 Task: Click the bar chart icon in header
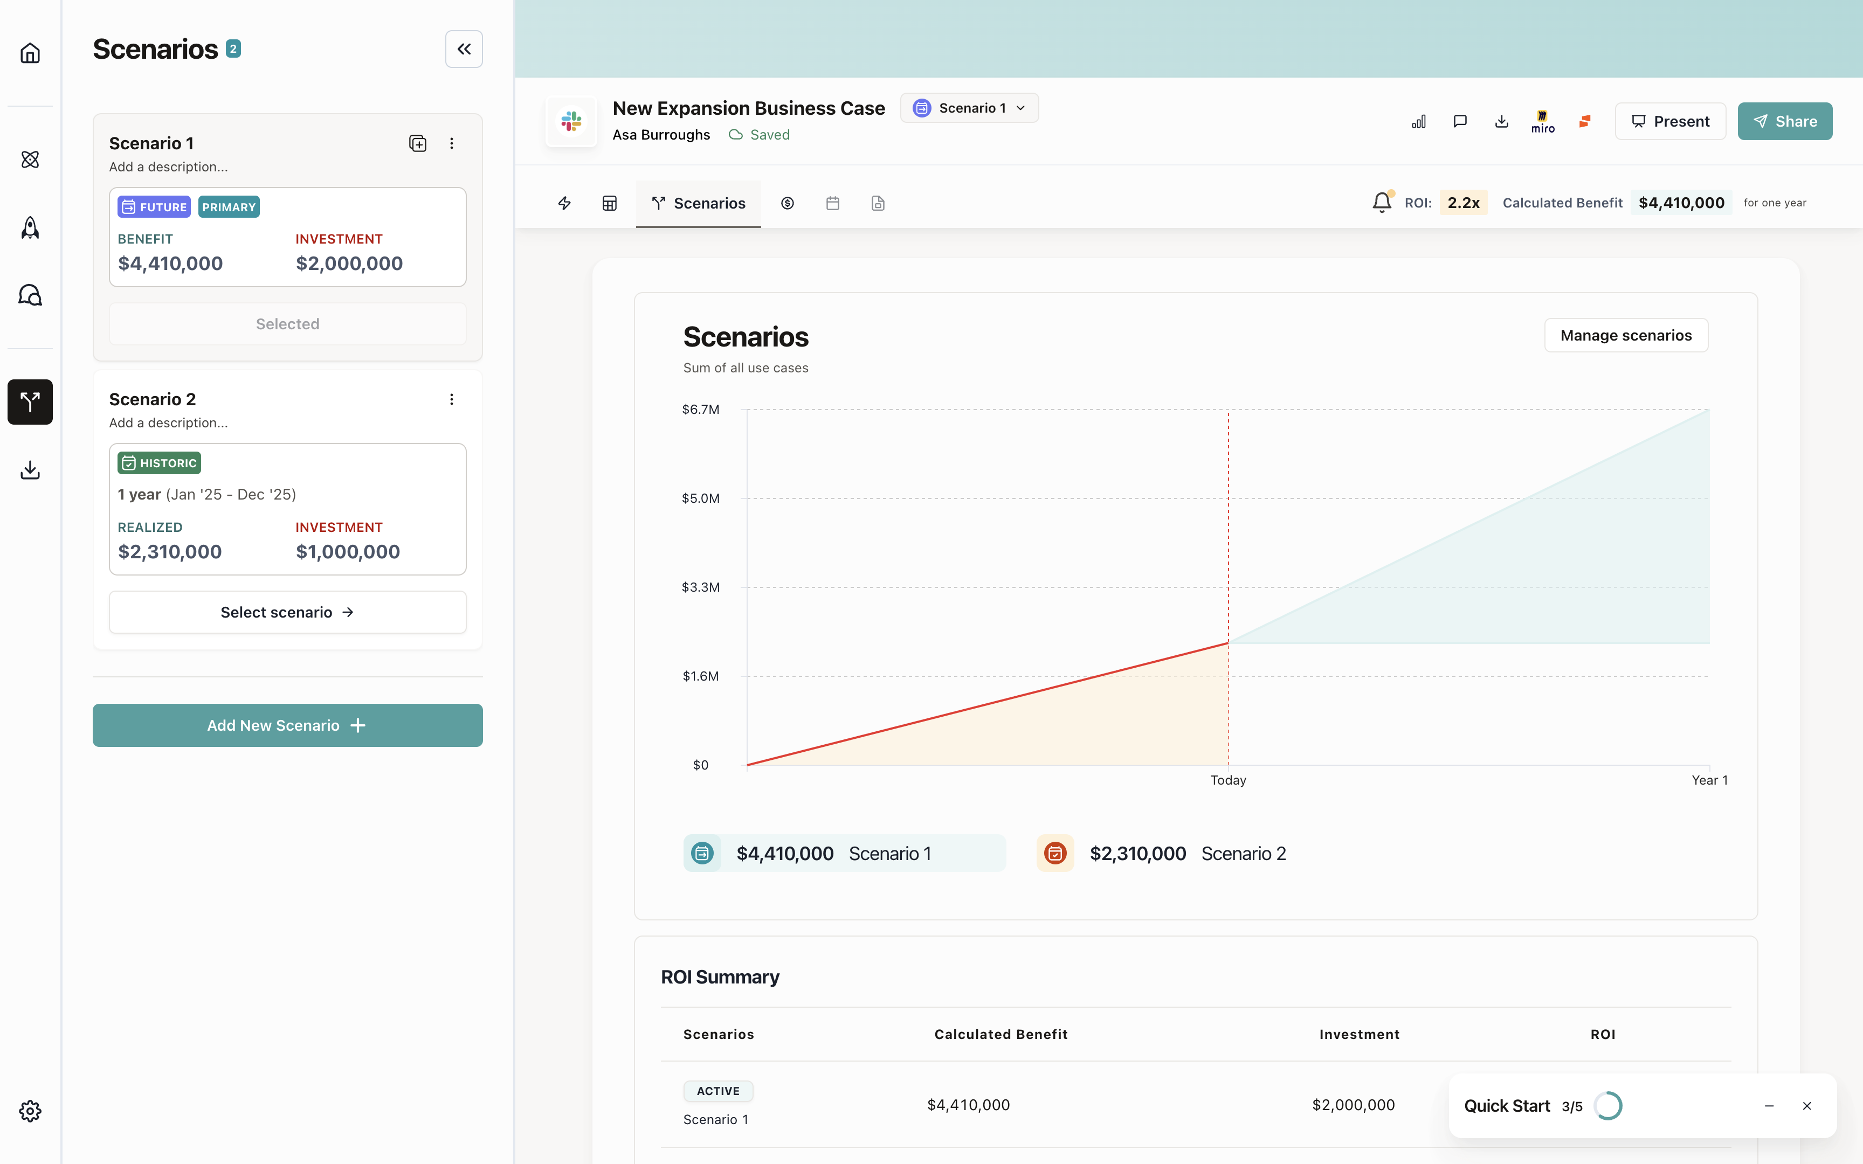click(x=1419, y=121)
